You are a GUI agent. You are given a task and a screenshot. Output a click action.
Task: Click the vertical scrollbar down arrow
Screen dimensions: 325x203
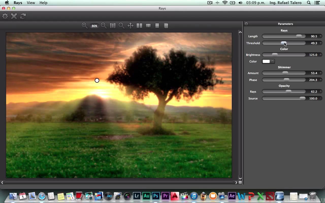[x=240, y=178]
